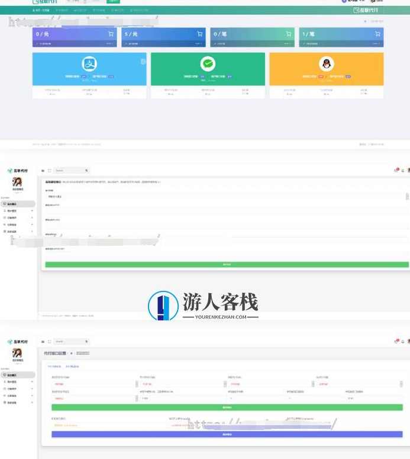
Task: Click the fullscreen icon in the bottom panel header
Action: [x=50, y=341]
